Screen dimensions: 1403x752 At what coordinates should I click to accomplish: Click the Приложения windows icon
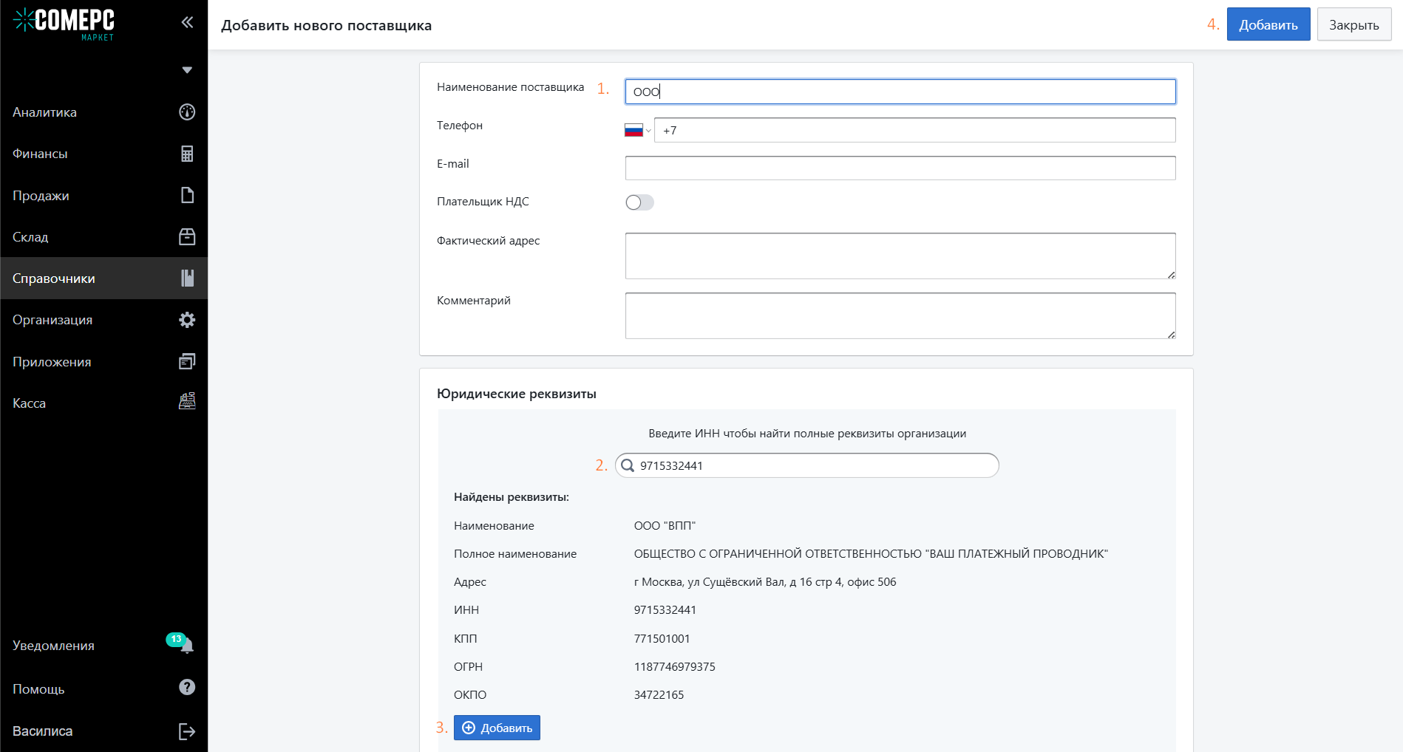[x=187, y=361]
